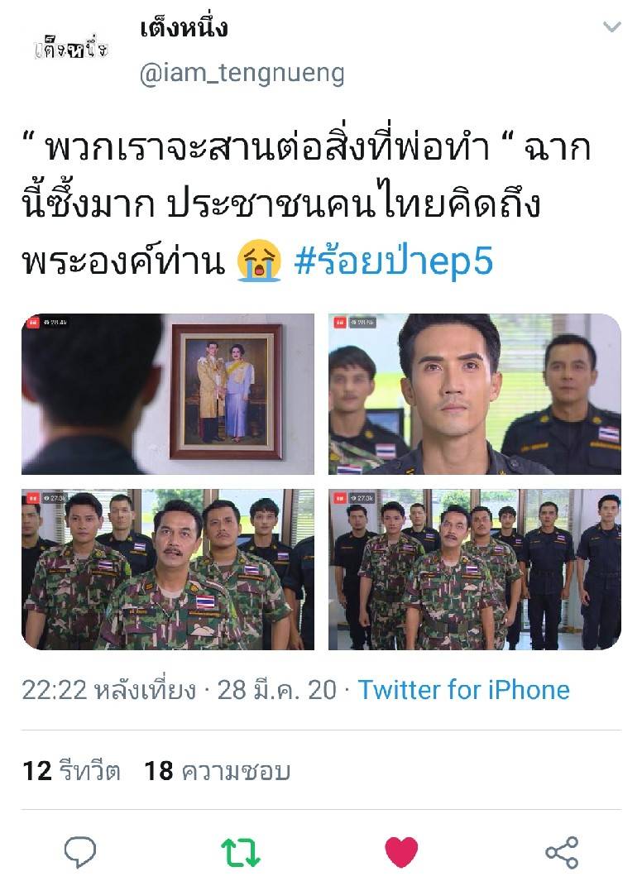Tap the crying face emoji

pyautogui.click(x=260, y=261)
